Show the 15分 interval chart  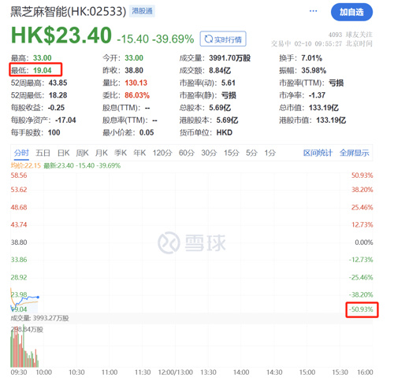tap(232, 153)
